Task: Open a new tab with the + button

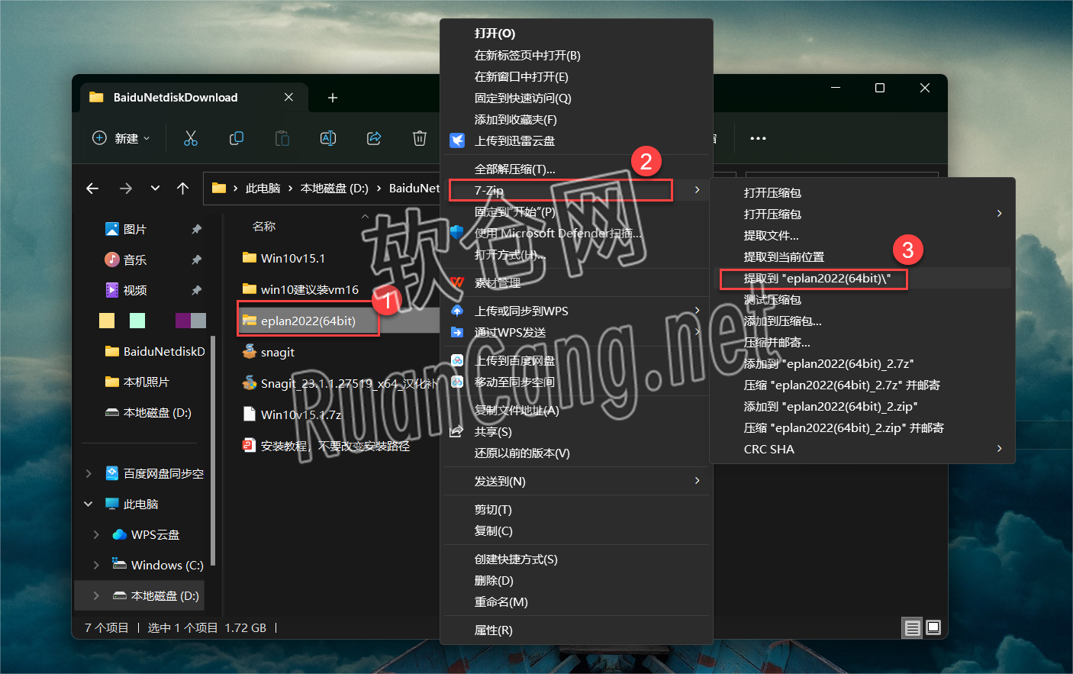Action: 332,97
